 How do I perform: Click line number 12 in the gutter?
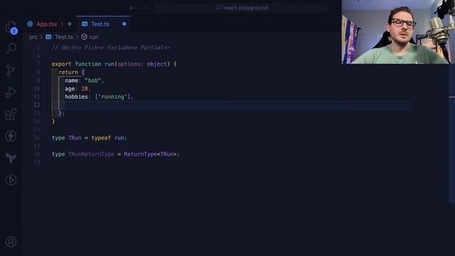pyautogui.click(x=36, y=105)
